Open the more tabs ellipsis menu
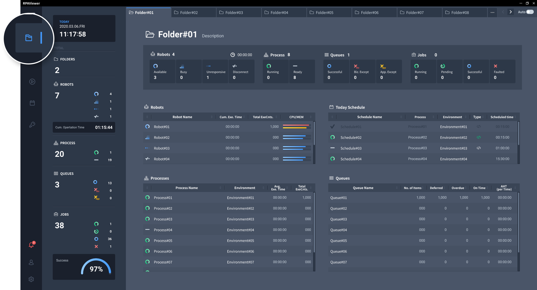Viewport: 537px width, 290px height. tap(492, 13)
